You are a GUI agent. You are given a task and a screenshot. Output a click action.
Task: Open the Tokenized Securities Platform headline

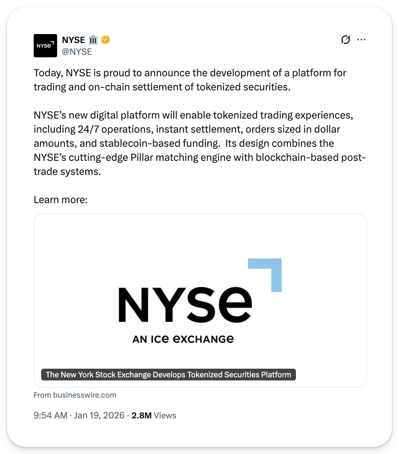[169, 375]
